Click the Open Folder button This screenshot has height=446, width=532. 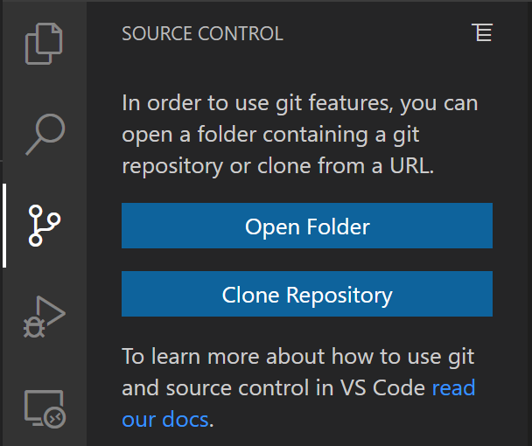tap(307, 226)
